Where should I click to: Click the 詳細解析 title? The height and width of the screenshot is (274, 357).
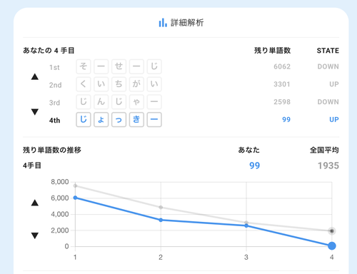[187, 23]
